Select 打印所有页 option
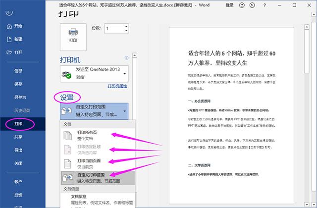 [x=98, y=135]
